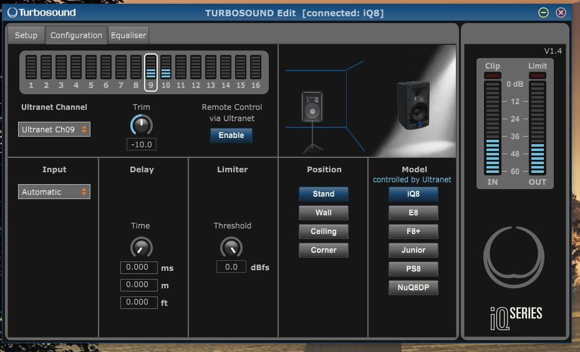Select the Corner position

pyautogui.click(x=323, y=250)
